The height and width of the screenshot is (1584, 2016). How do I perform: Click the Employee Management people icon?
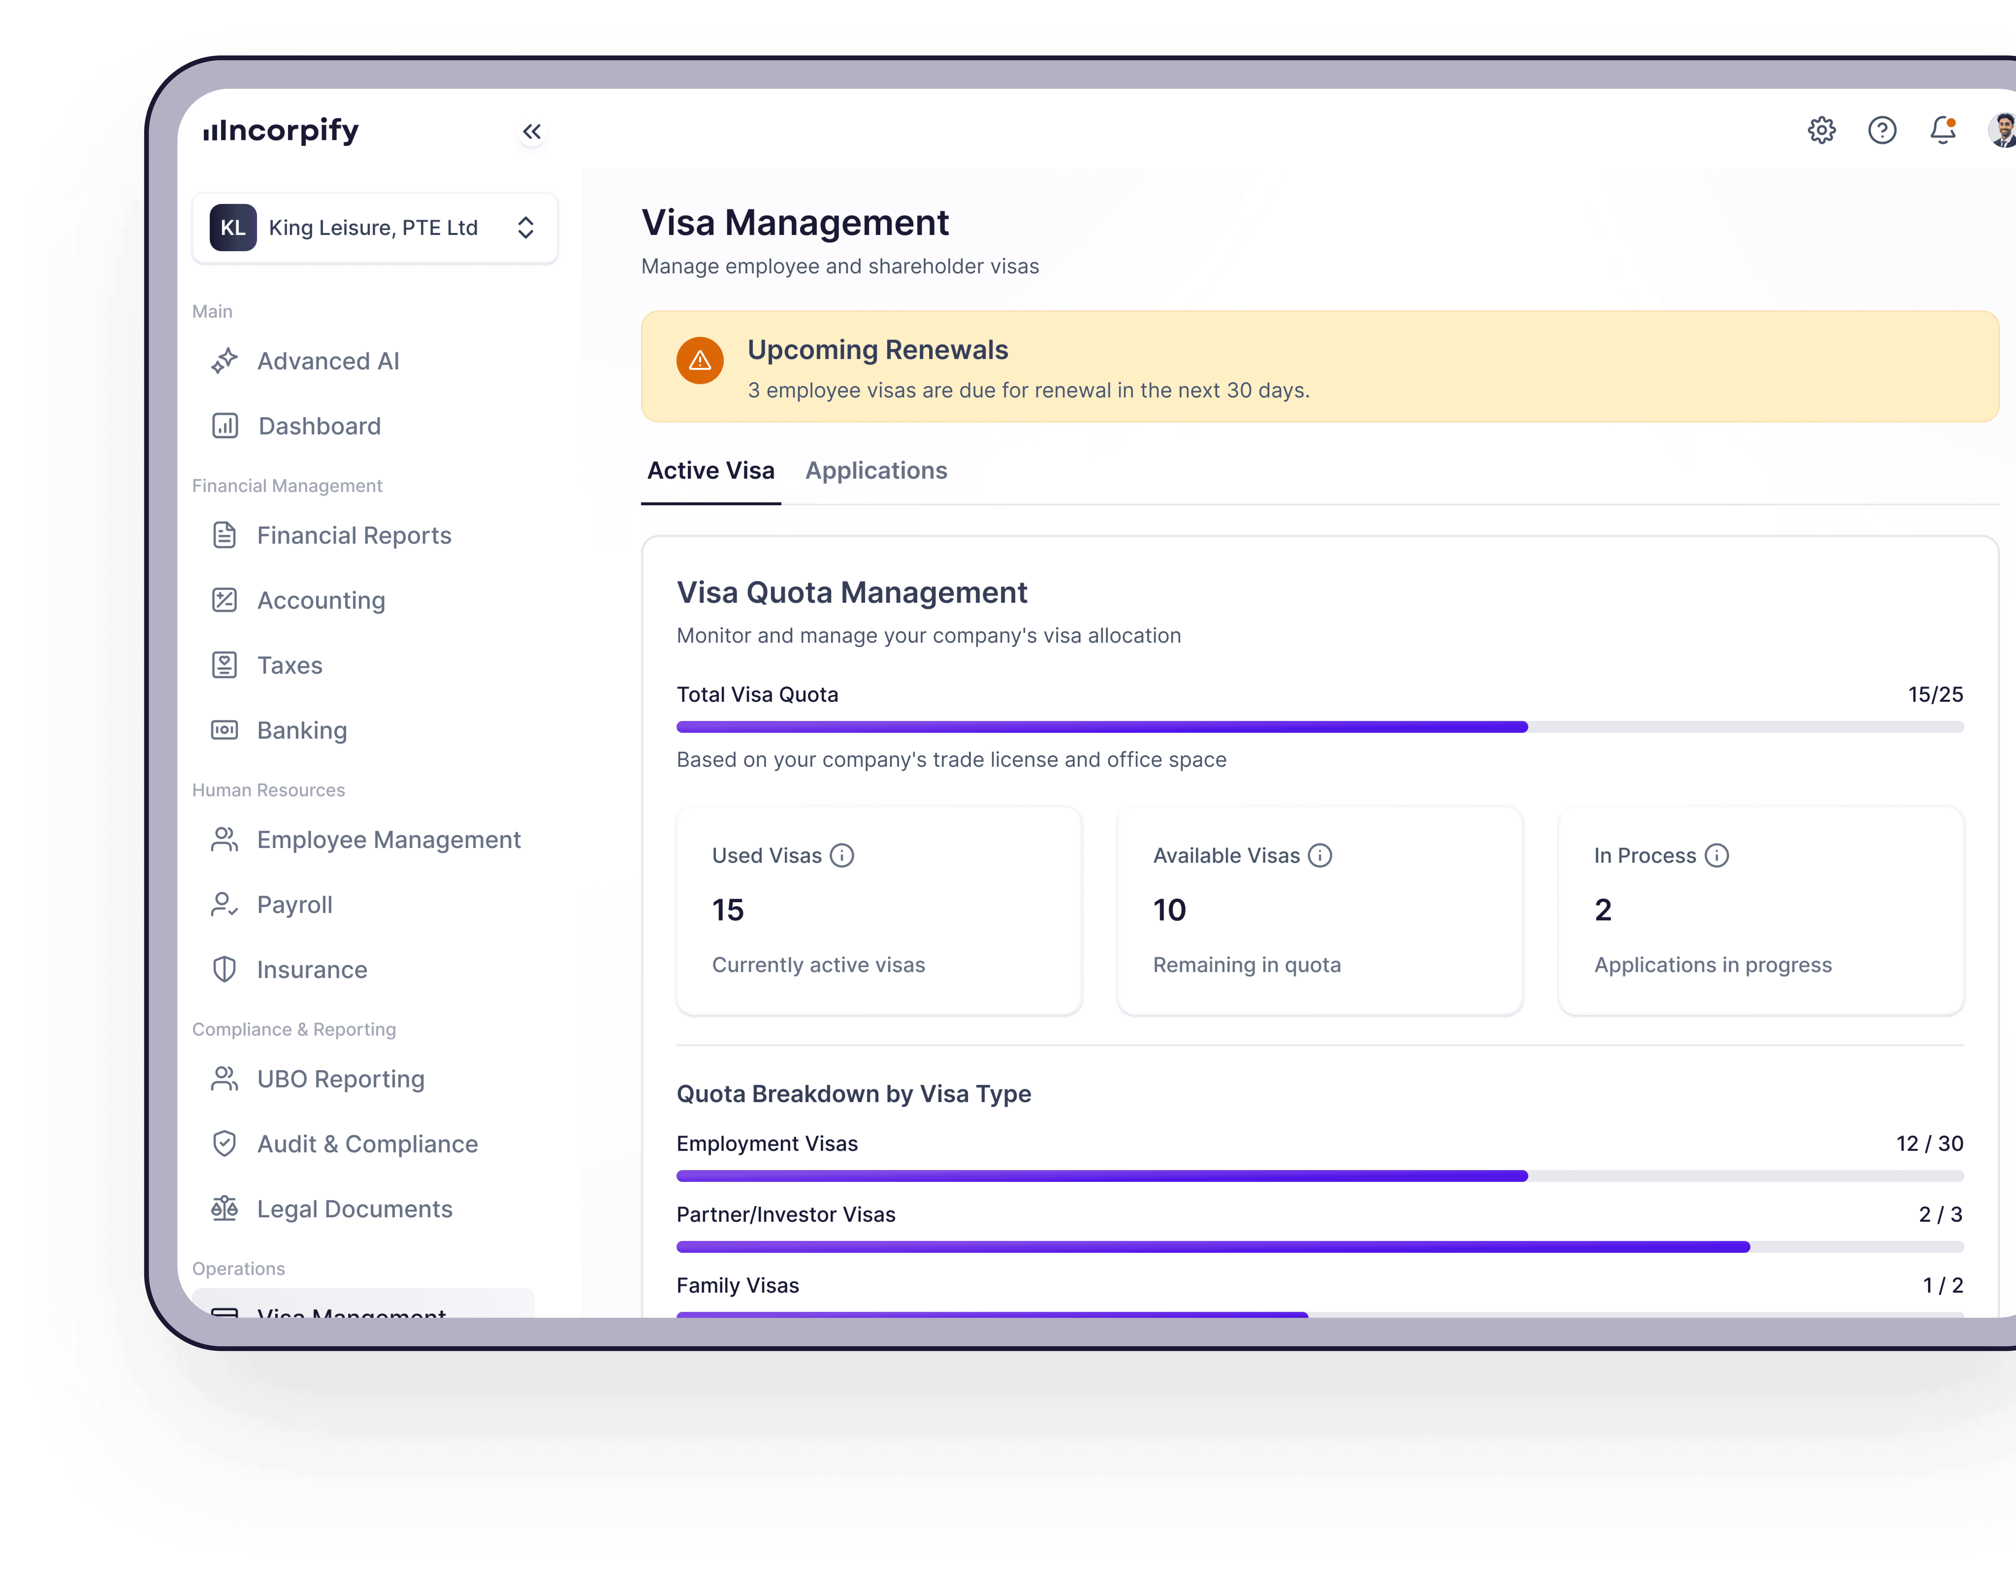point(224,839)
